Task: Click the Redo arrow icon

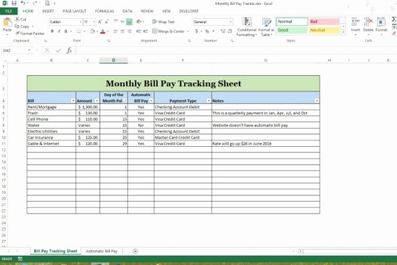Action: [35, 3]
